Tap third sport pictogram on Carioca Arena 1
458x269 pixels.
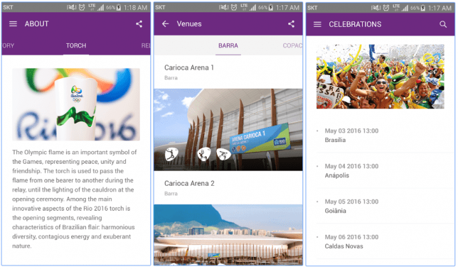tap(223, 154)
